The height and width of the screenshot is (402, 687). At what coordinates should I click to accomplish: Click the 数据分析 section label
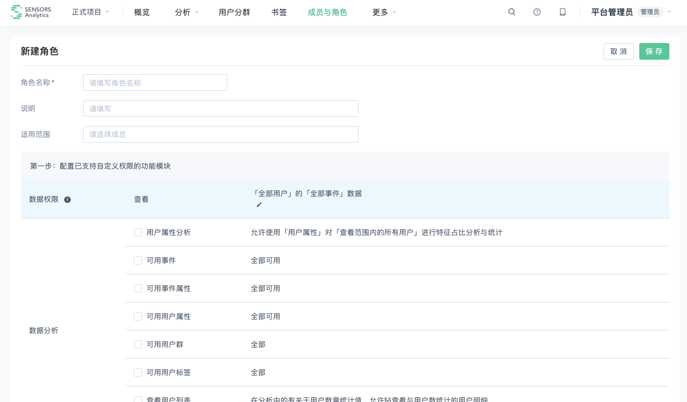coord(44,330)
